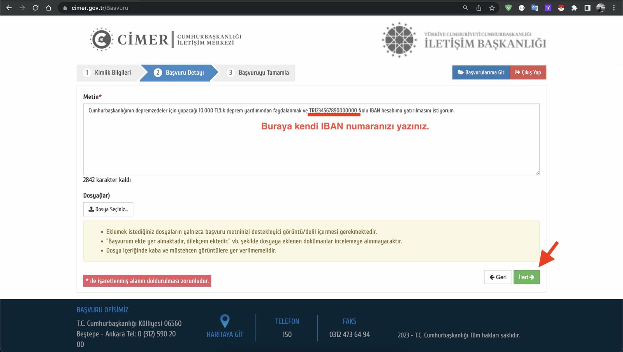Click the green AdGuard shield icon

[x=509, y=8]
